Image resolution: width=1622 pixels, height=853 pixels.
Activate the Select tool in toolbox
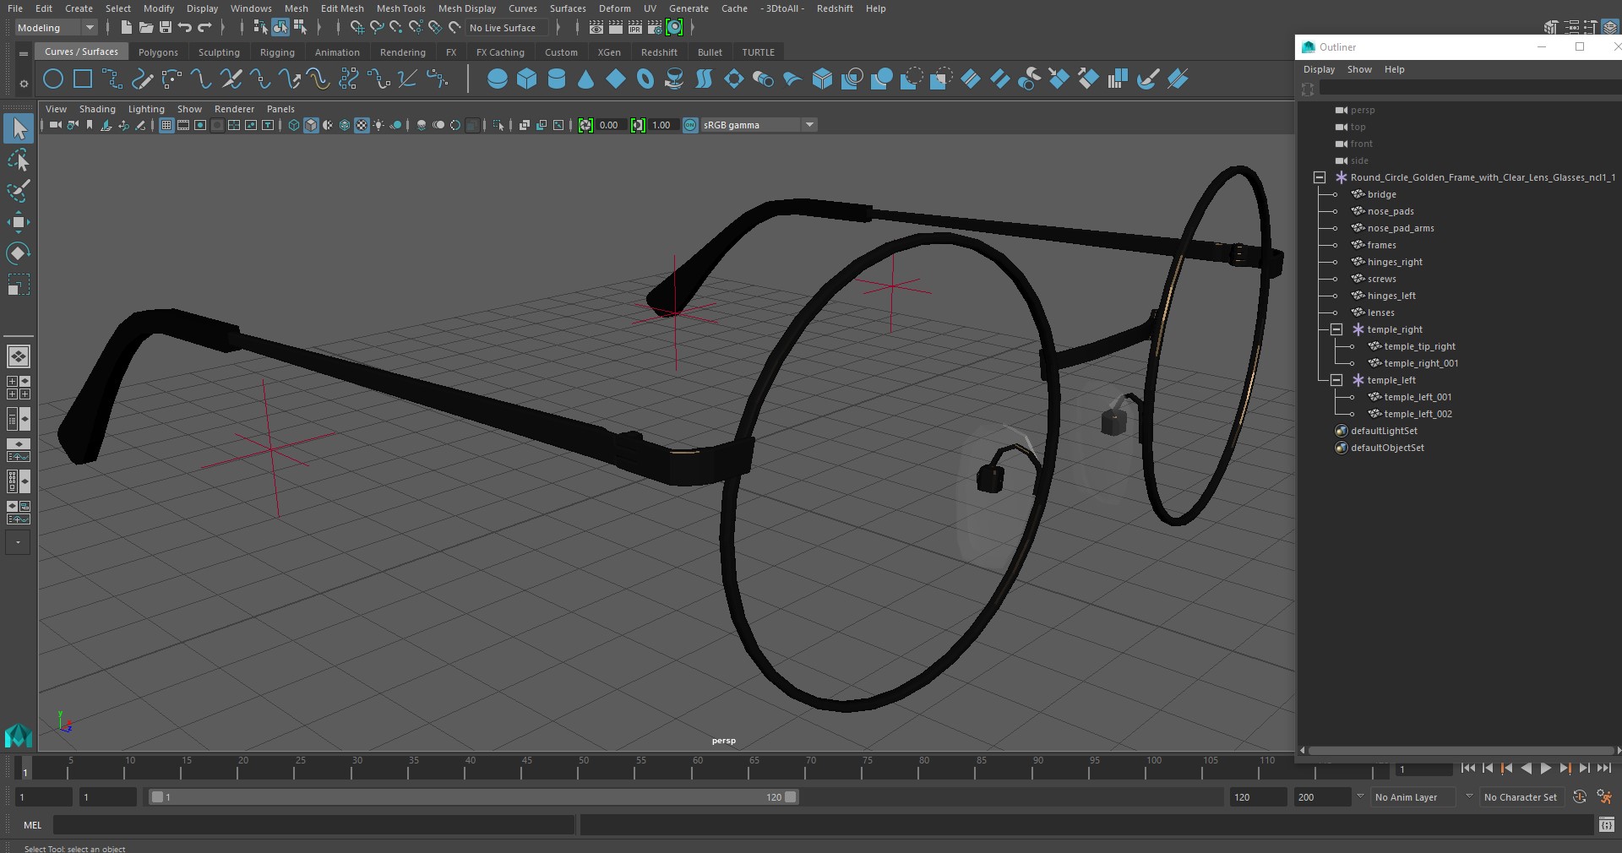tap(19, 128)
